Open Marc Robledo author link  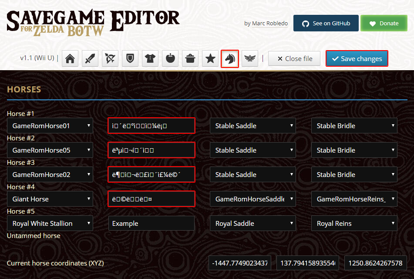pos(270,23)
